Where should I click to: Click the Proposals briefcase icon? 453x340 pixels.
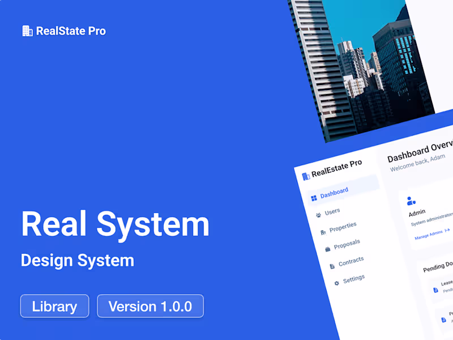click(x=328, y=249)
